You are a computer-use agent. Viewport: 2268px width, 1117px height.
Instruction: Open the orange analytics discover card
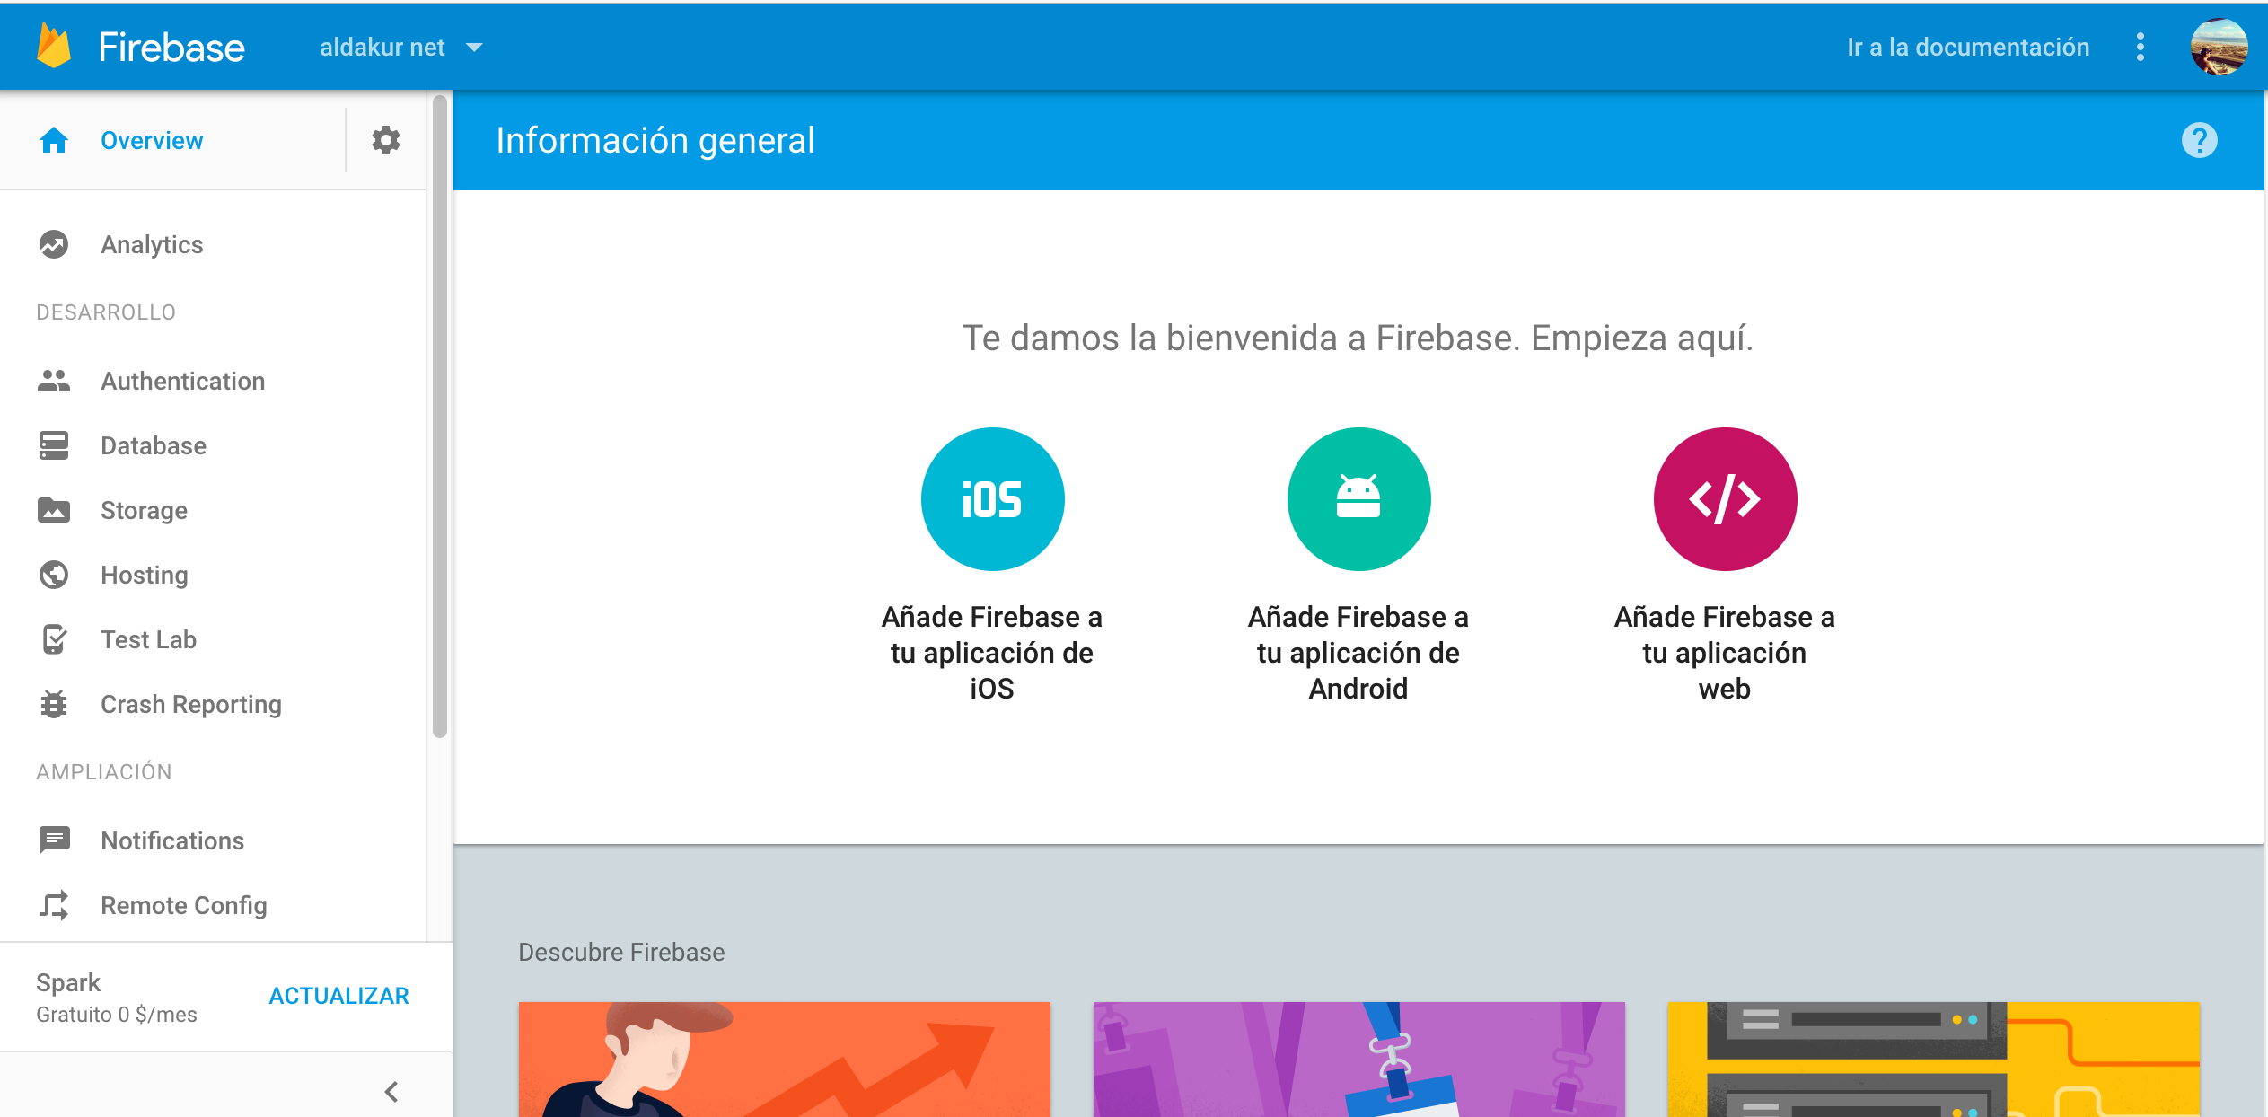coord(784,1060)
